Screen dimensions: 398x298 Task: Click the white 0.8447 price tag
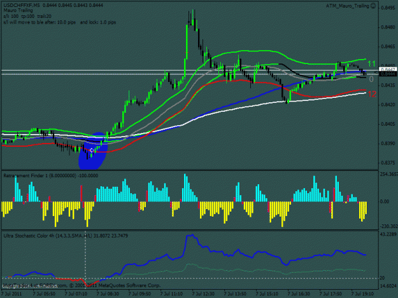(388, 69)
